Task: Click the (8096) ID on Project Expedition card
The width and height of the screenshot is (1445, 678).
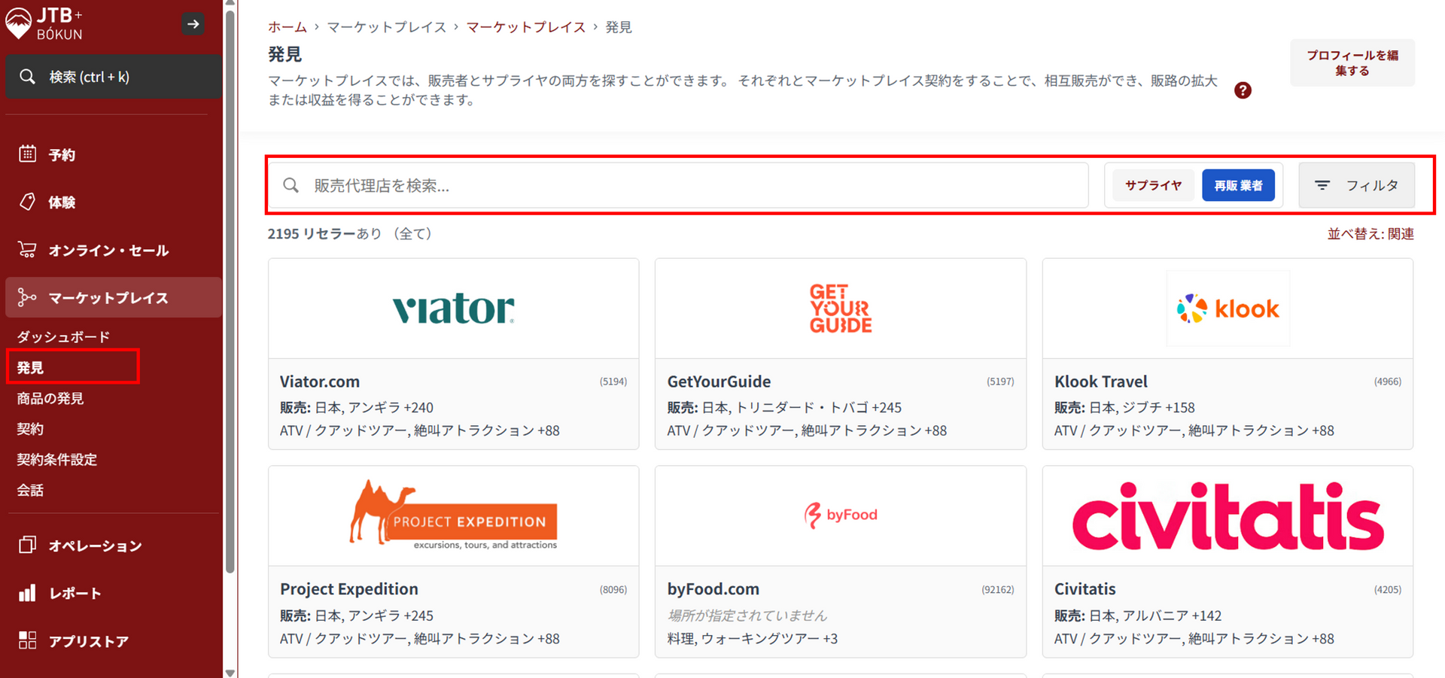Action: point(613,590)
